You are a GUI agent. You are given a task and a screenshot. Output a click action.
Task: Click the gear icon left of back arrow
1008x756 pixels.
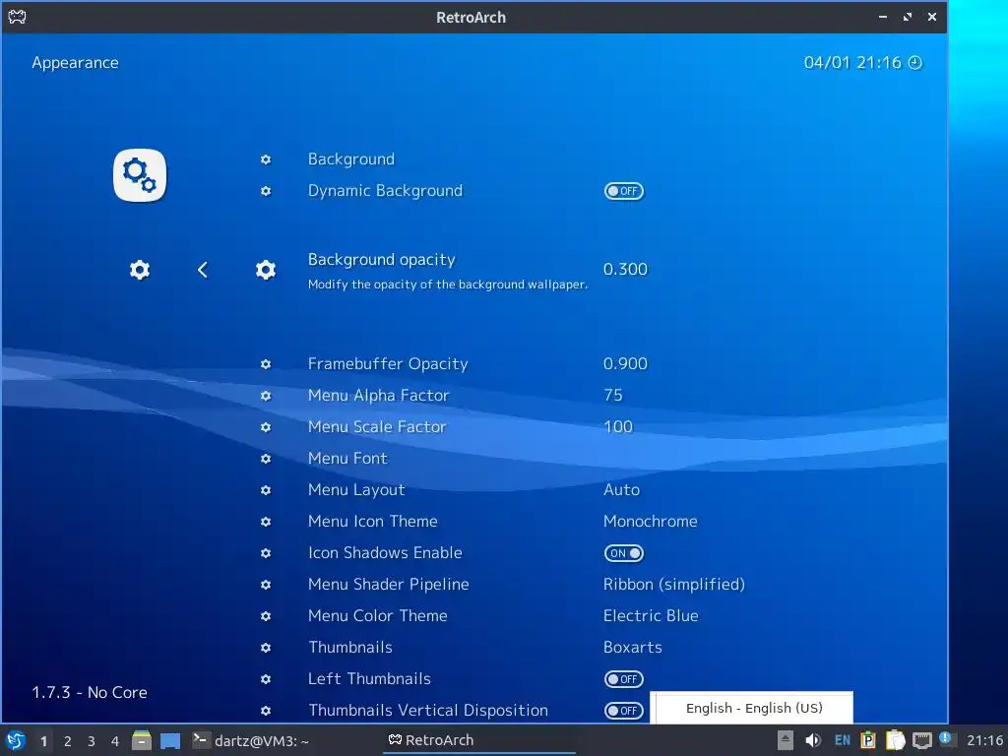point(140,270)
